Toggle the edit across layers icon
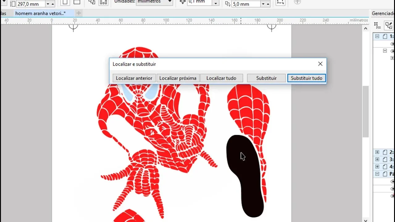The height and width of the screenshot is (222, 395). [x=388, y=25]
